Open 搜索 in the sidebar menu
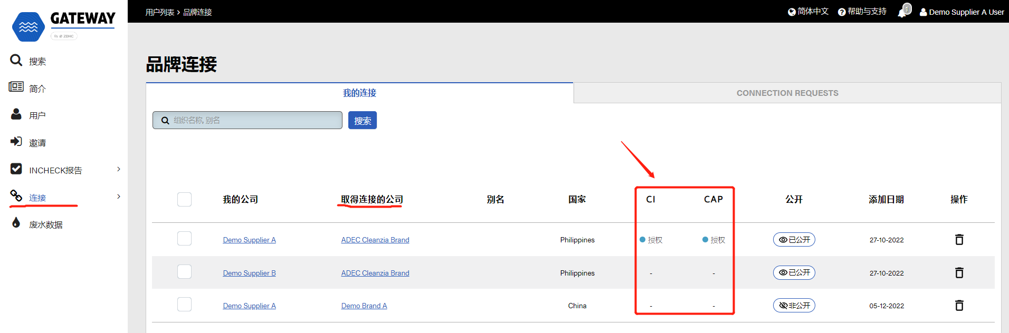The image size is (1009, 333). click(37, 62)
